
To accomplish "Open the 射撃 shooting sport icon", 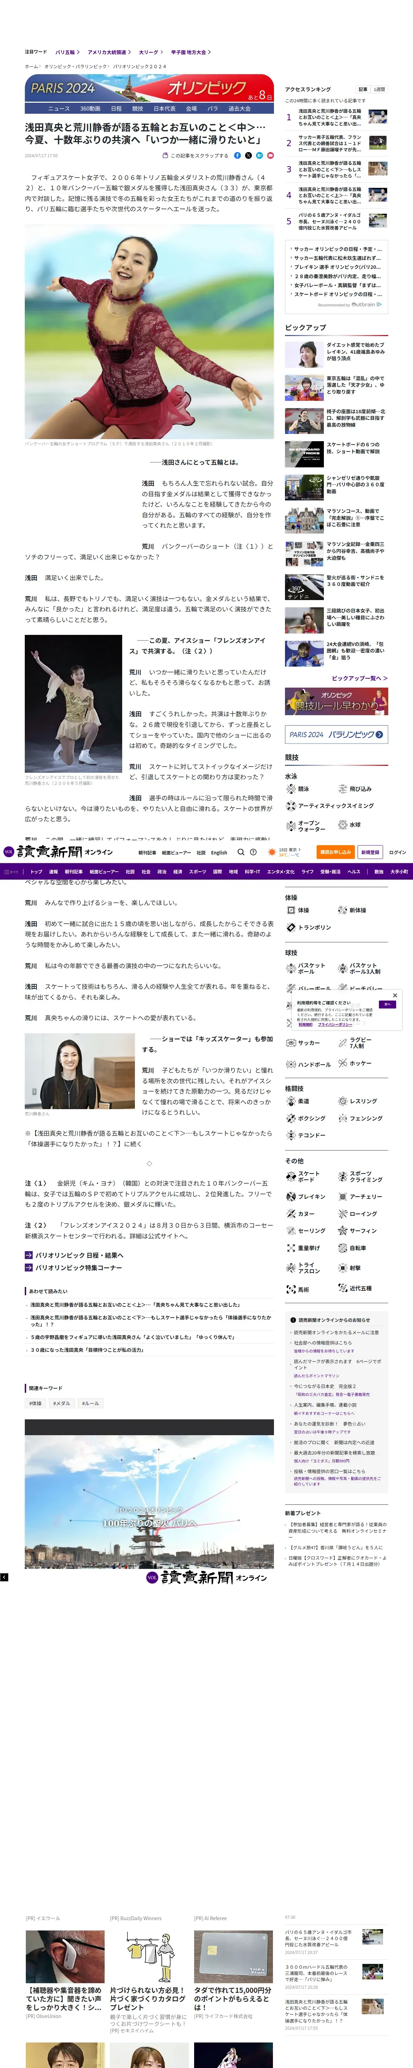I will pyautogui.click(x=342, y=1268).
